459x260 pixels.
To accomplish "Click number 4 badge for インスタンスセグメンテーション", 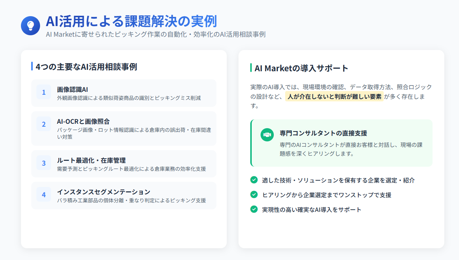I will (x=44, y=195).
